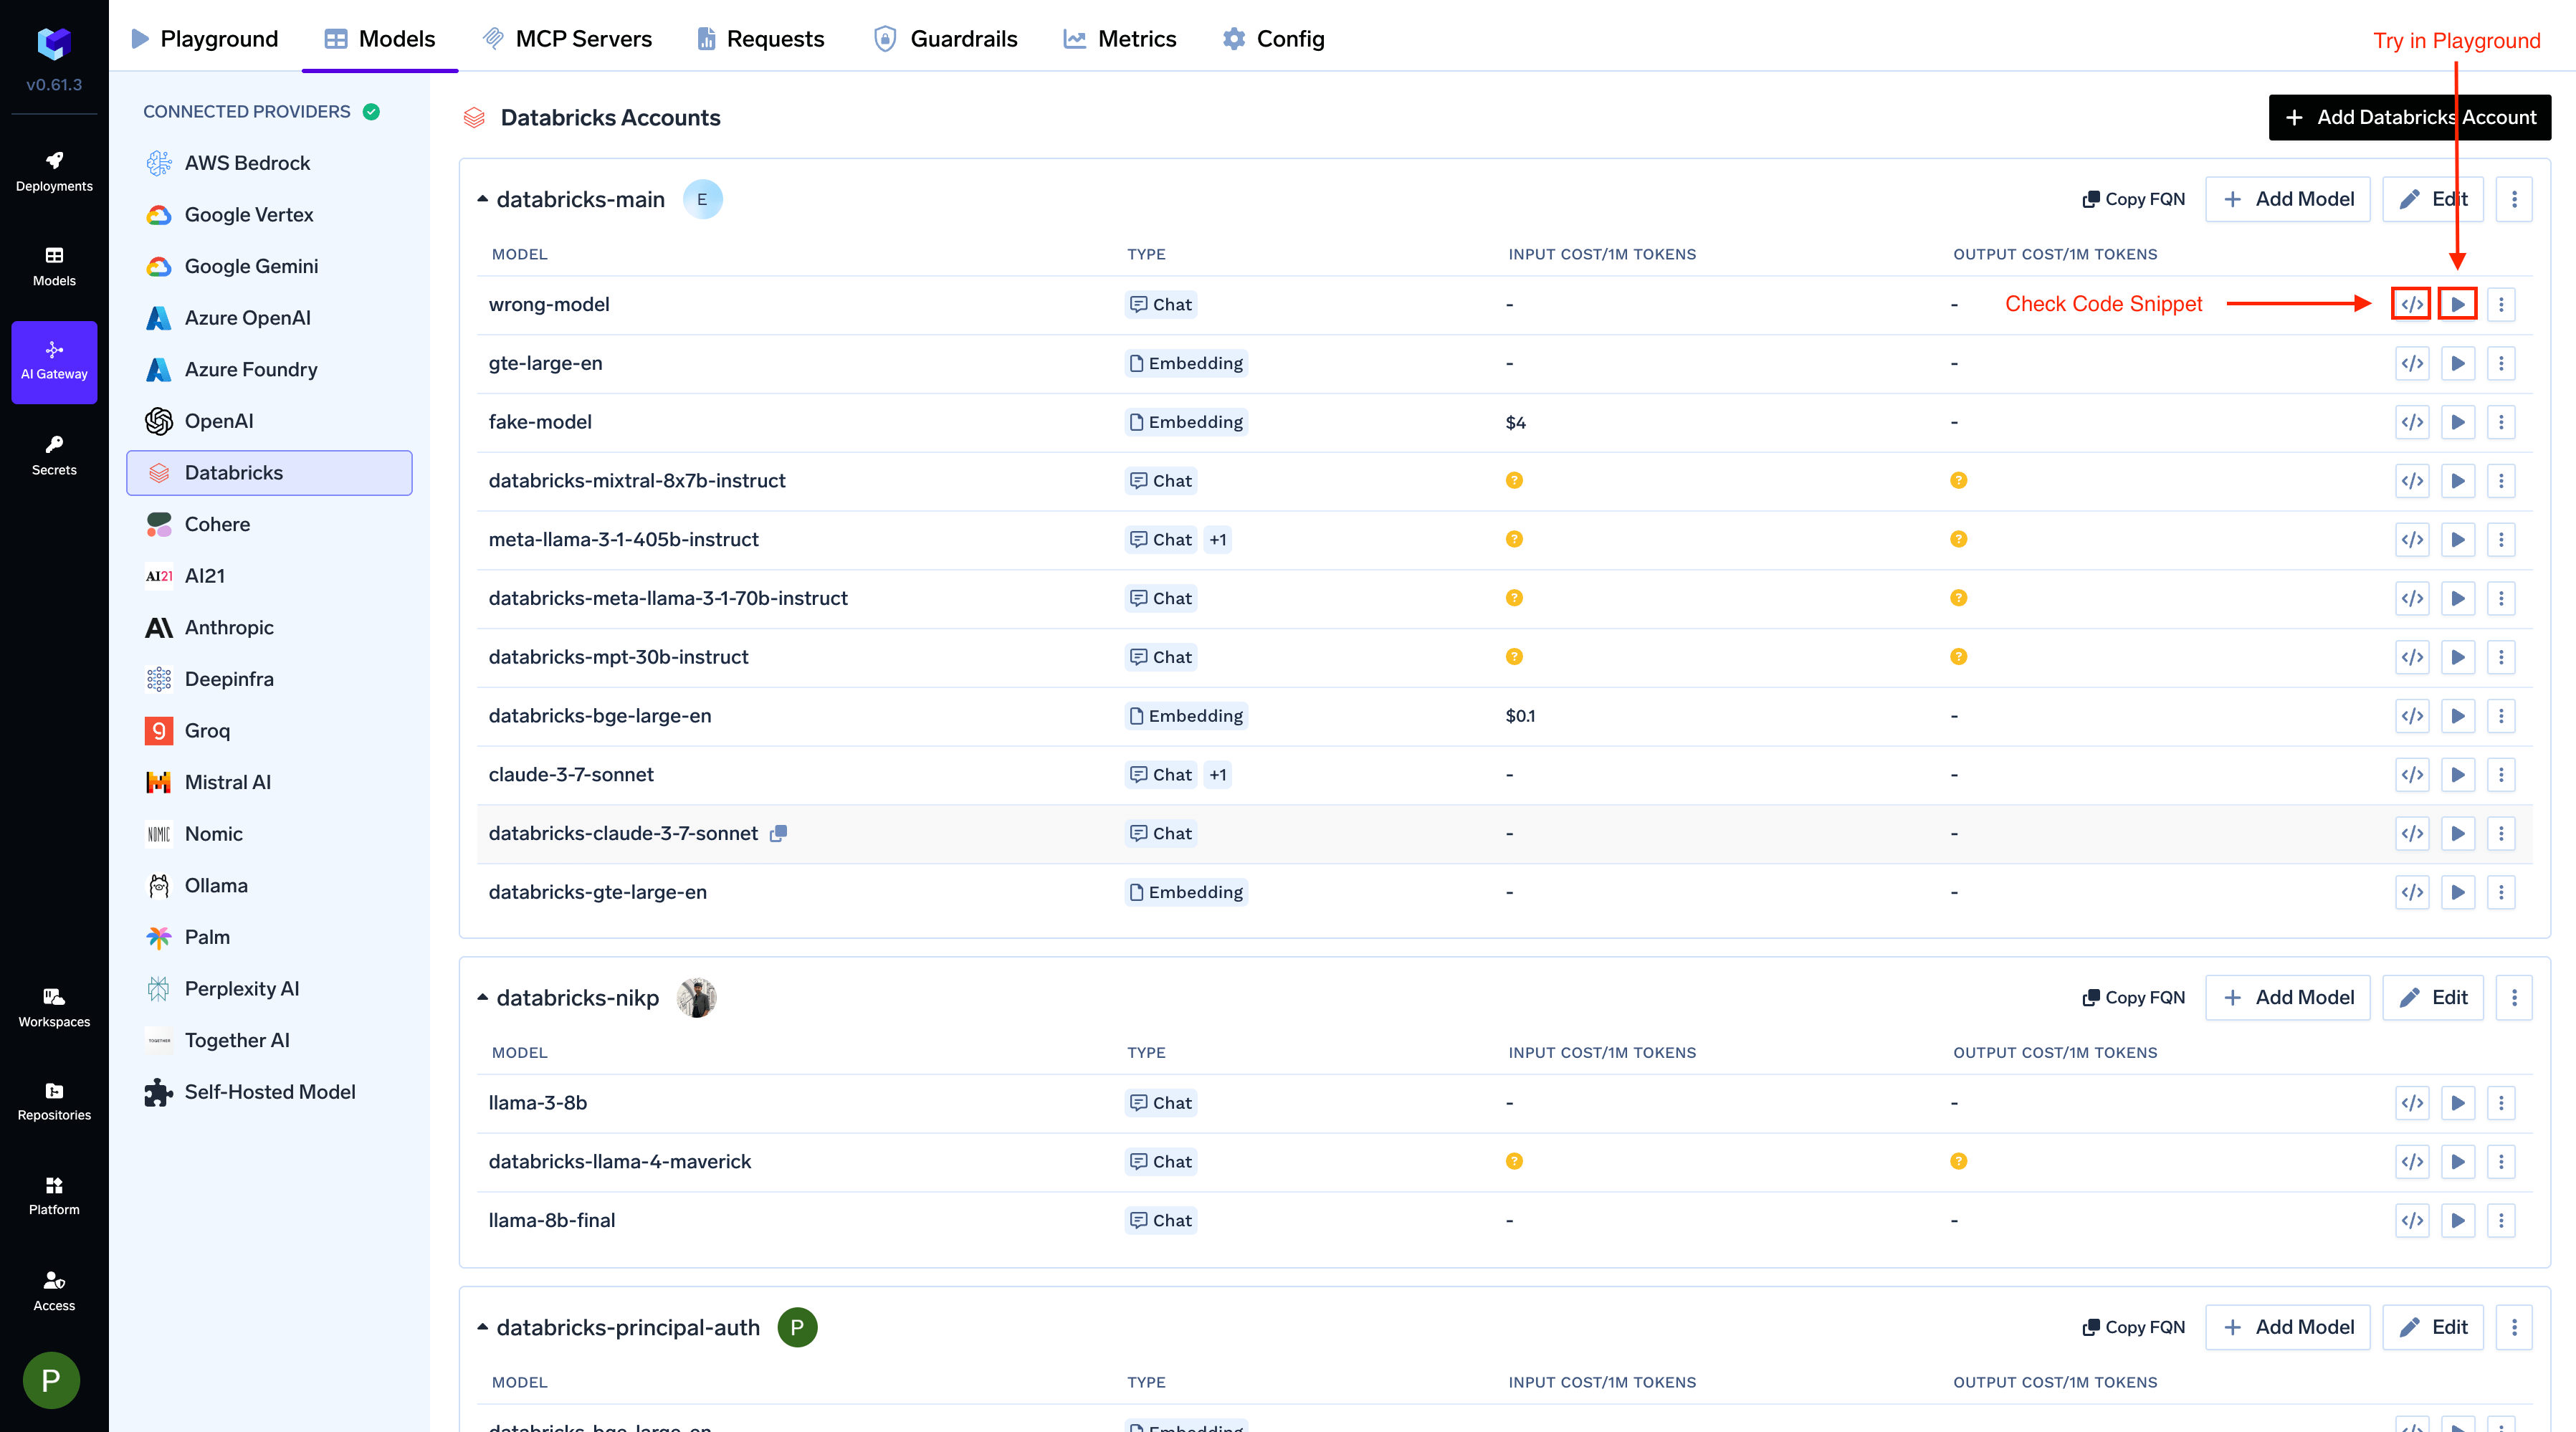
Task: Try fake-model in Playground
Action: tap(2457, 422)
